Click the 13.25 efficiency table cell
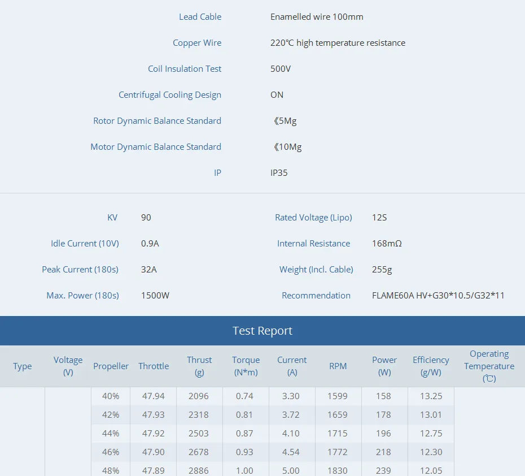The width and height of the screenshot is (525, 476). tap(431, 396)
